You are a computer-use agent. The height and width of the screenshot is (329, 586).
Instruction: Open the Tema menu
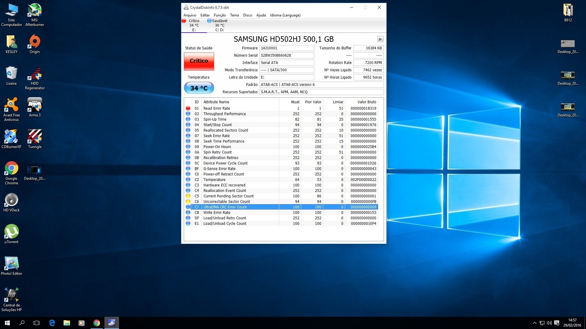pyautogui.click(x=234, y=15)
